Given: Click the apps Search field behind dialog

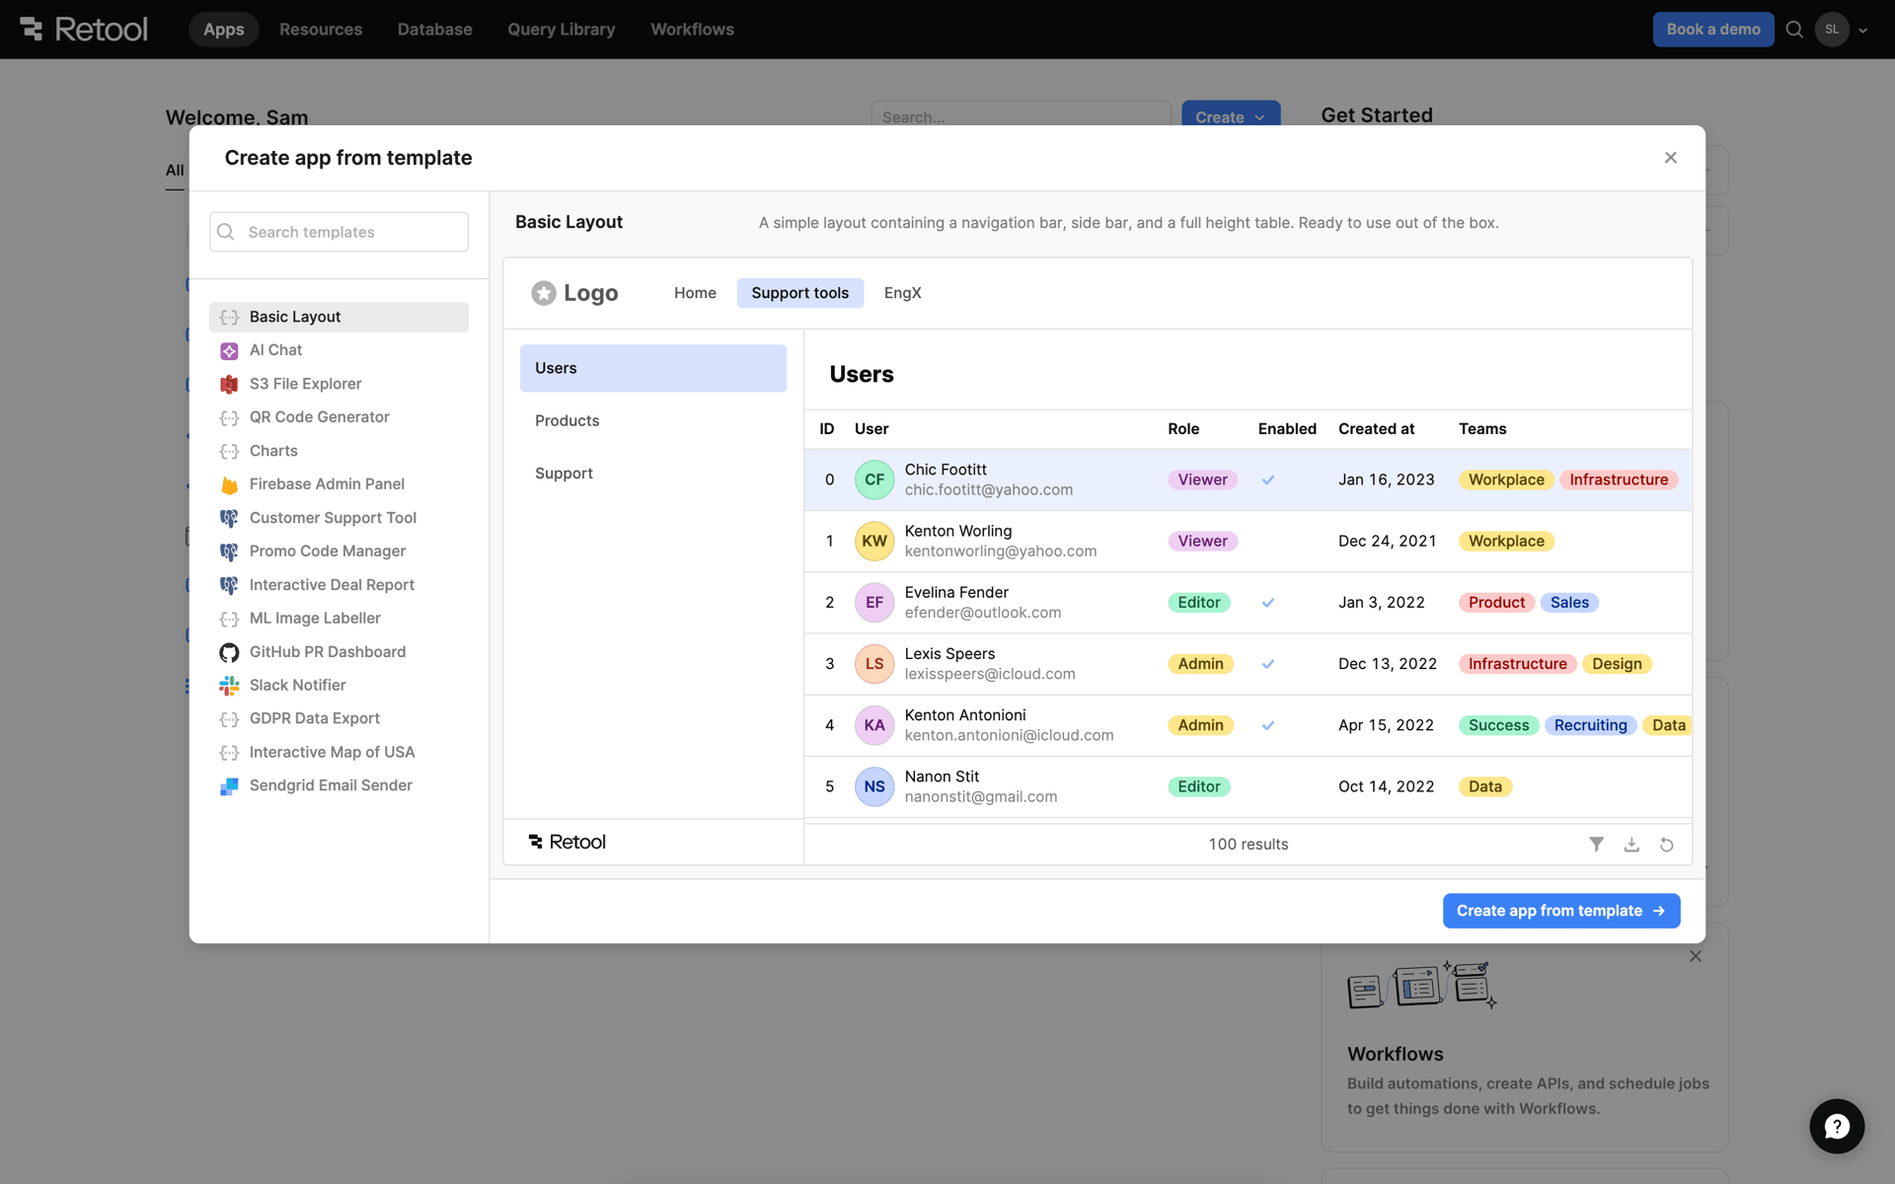Looking at the screenshot, I should click(x=1021, y=113).
